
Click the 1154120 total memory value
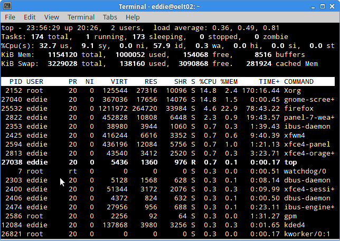(62, 54)
